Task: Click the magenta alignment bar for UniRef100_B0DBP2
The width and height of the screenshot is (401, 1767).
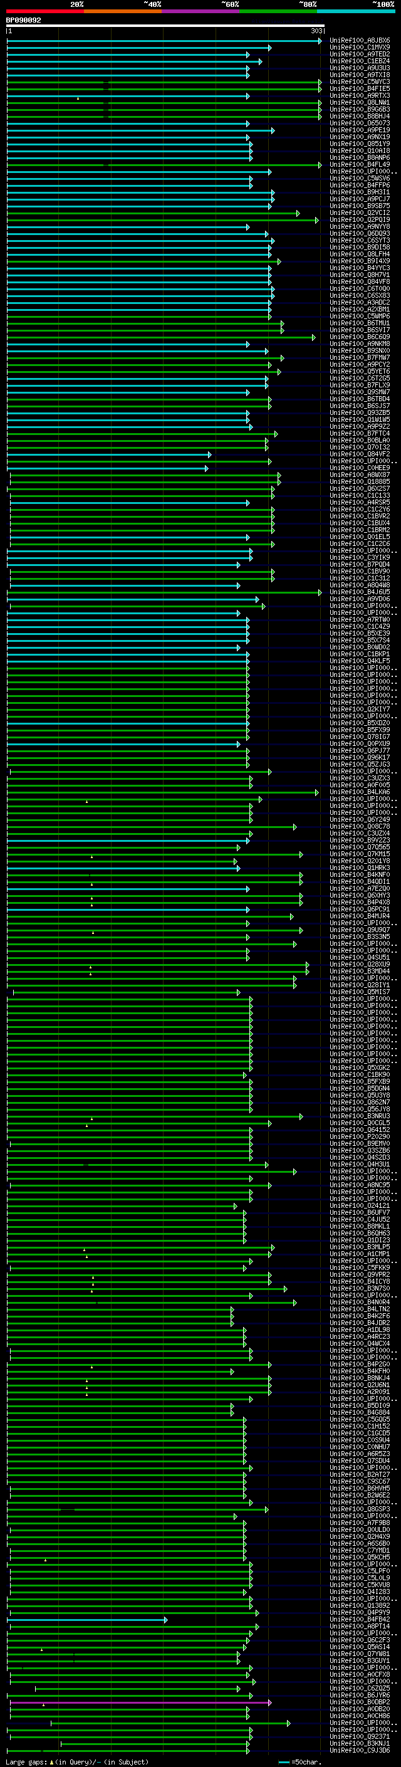Action: pyautogui.click(x=140, y=1702)
